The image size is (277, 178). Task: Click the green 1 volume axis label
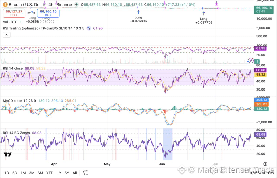click(257, 61)
